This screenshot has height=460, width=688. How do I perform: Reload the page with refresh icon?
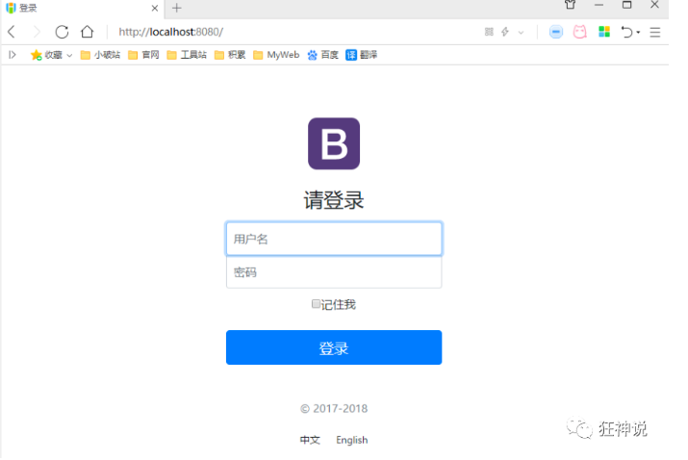pyautogui.click(x=62, y=32)
